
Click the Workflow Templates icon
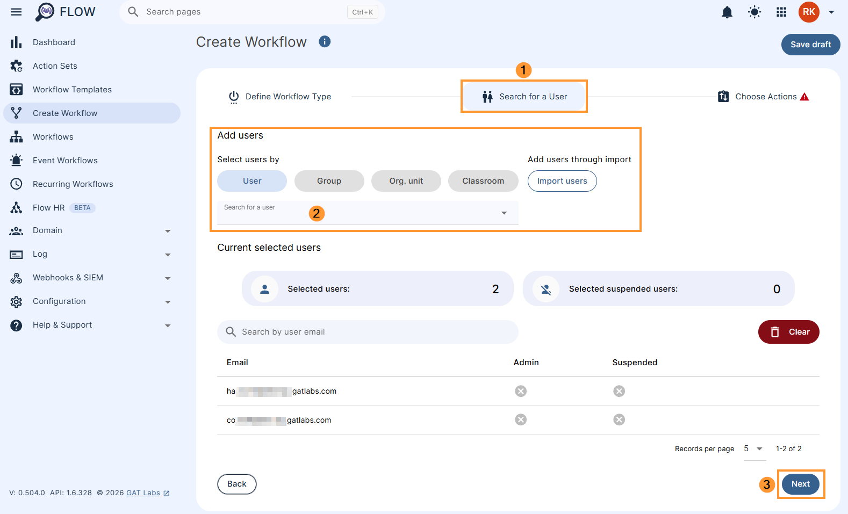click(x=16, y=89)
